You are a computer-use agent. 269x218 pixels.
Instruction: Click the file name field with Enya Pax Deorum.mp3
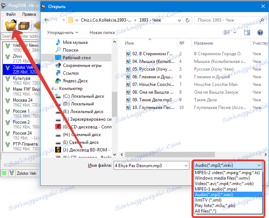148,166
